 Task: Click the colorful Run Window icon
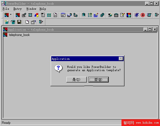(x=129, y=15)
